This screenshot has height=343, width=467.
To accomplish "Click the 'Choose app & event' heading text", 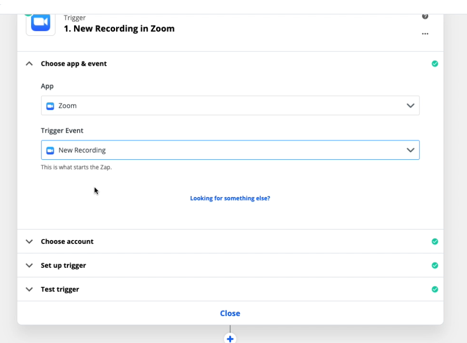I will 74,63.
